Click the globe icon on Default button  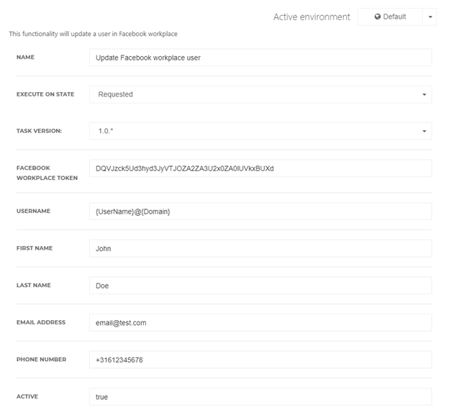[378, 17]
